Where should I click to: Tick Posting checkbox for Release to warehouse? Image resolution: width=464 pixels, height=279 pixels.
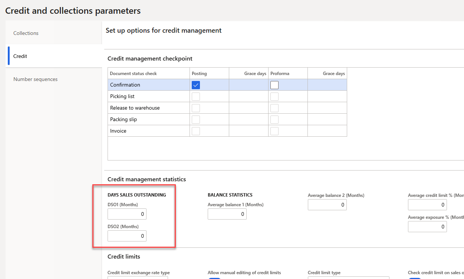196,108
